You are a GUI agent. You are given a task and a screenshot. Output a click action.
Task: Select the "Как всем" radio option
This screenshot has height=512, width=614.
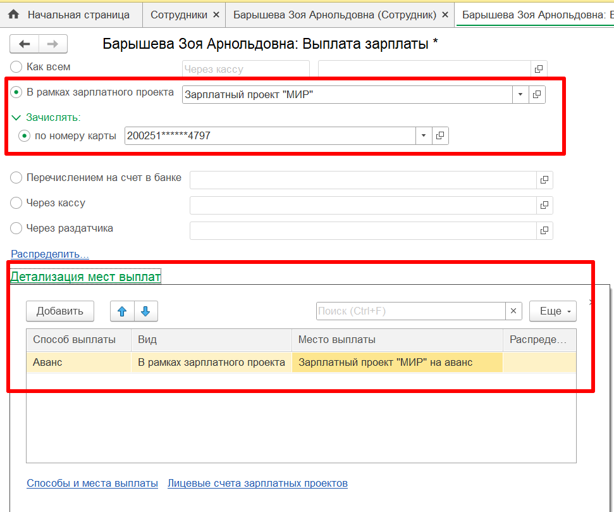pos(16,66)
